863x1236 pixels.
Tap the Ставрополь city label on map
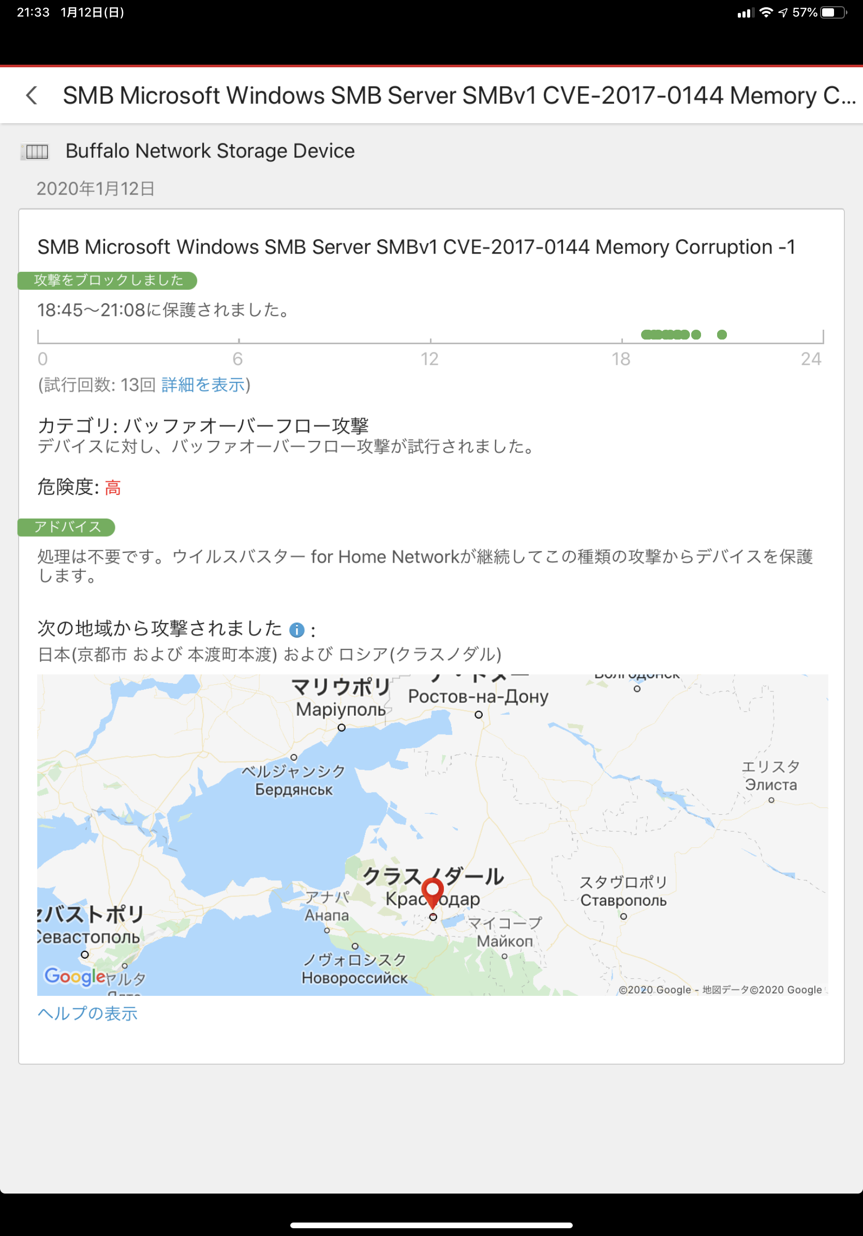623,901
